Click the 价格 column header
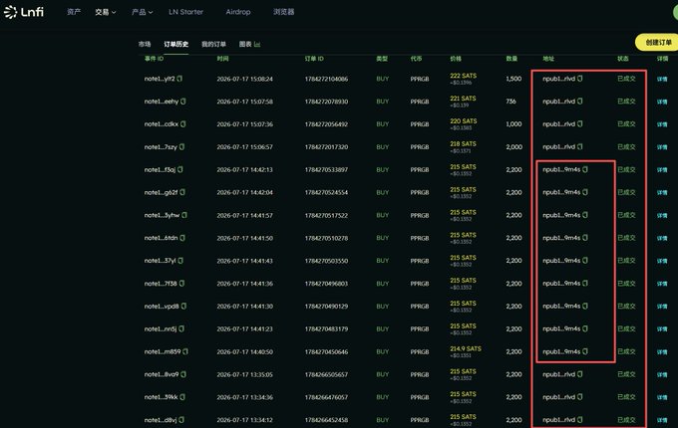The width and height of the screenshot is (678, 428). click(x=456, y=59)
